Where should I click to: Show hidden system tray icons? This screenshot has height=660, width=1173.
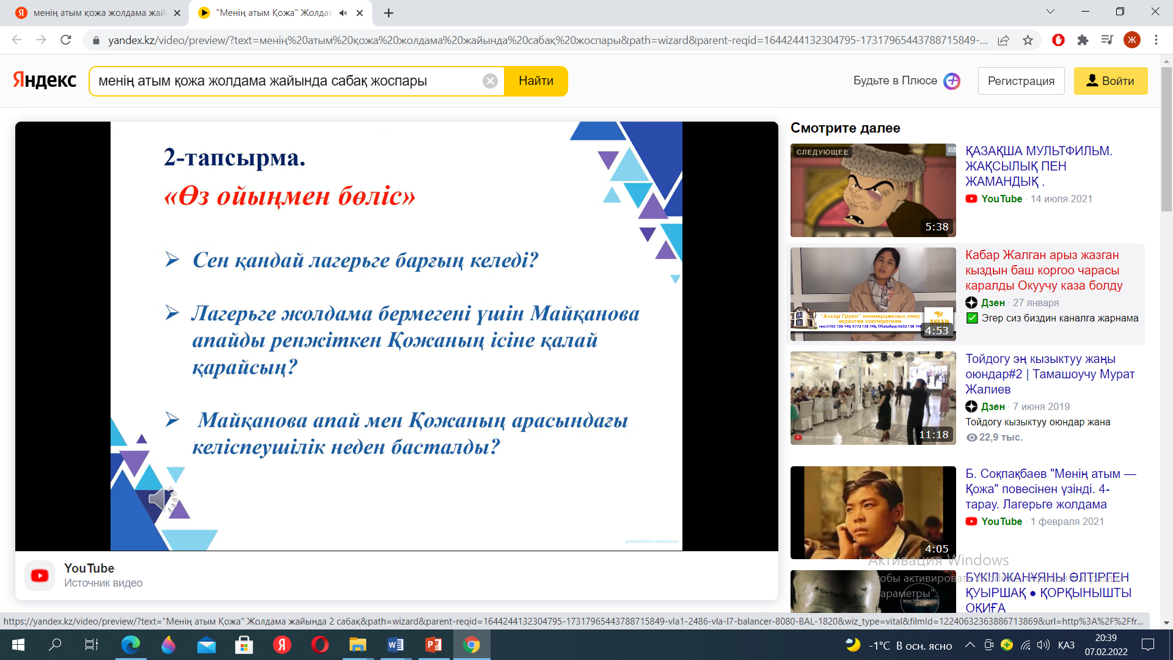[x=970, y=645]
